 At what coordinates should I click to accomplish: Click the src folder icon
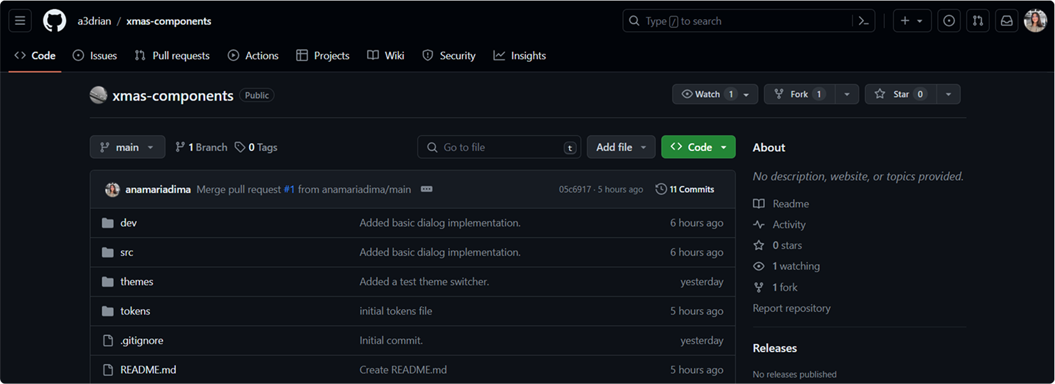[x=108, y=253]
